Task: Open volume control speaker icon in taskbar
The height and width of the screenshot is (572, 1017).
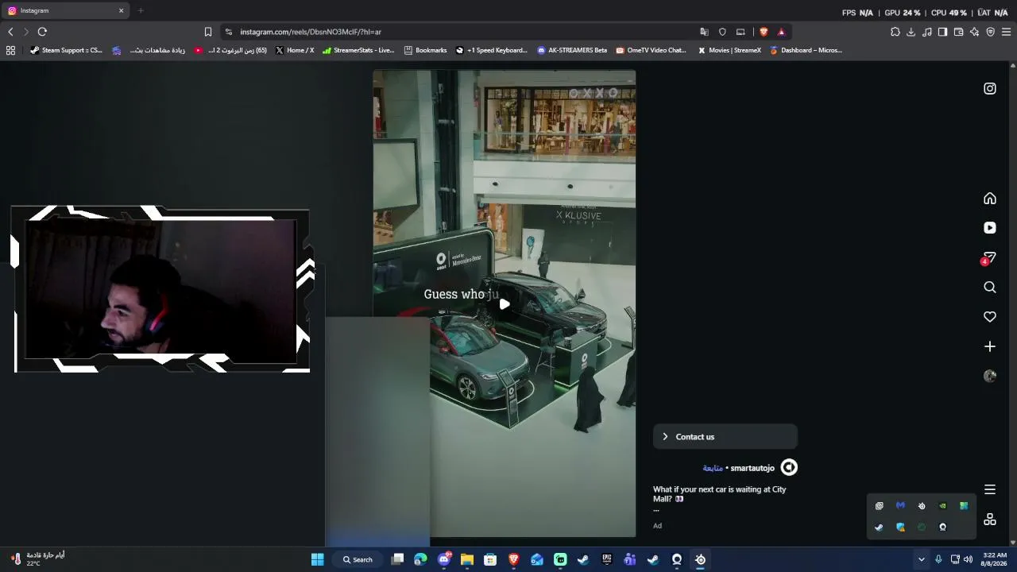Action: (x=968, y=559)
